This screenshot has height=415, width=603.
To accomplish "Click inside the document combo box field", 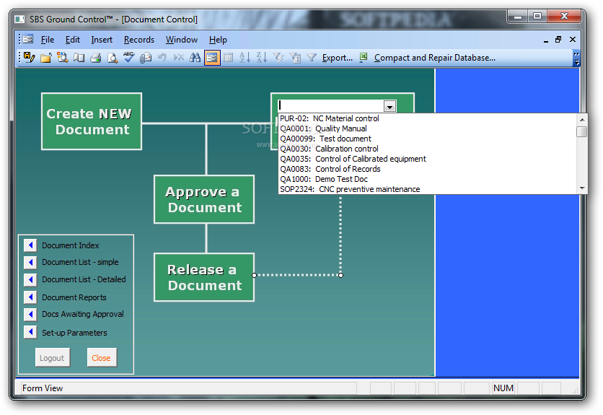I will click(x=331, y=105).
